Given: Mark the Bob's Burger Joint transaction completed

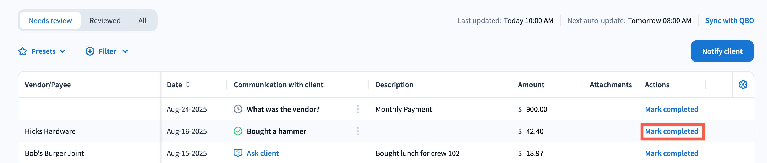Looking at the screenshot, I should [671, 153].
